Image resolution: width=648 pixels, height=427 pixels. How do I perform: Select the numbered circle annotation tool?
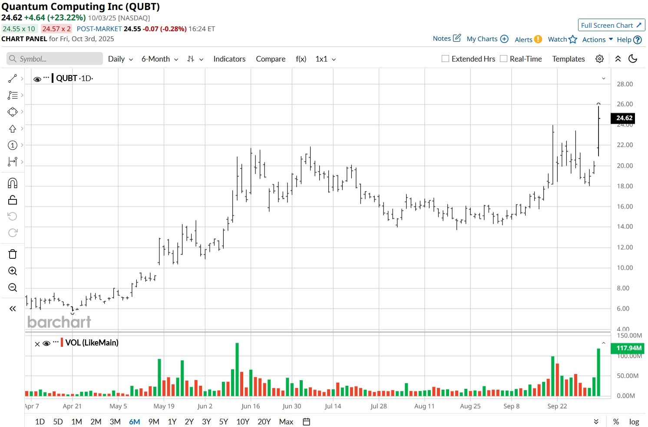coord(13,145)
